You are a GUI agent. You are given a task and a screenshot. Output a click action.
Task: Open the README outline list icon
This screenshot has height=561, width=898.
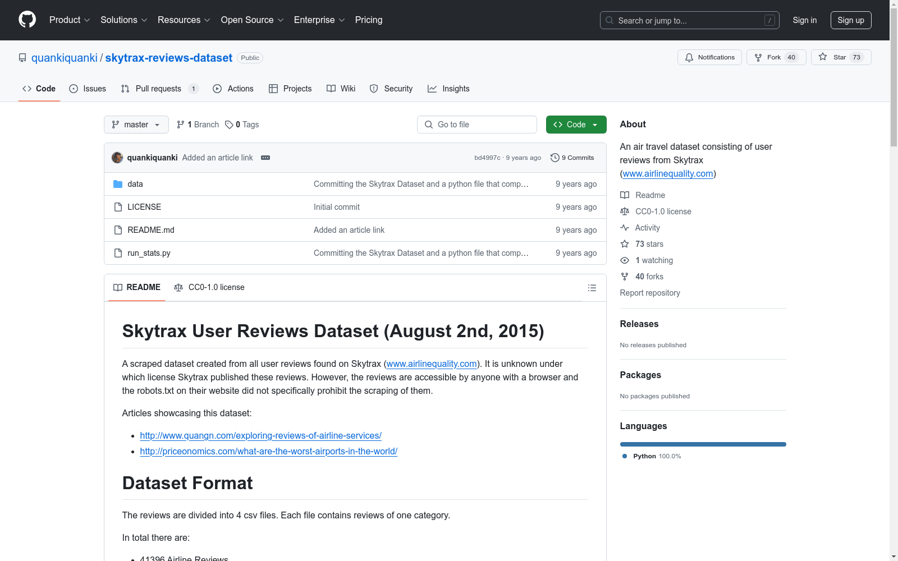pos(592,288)
